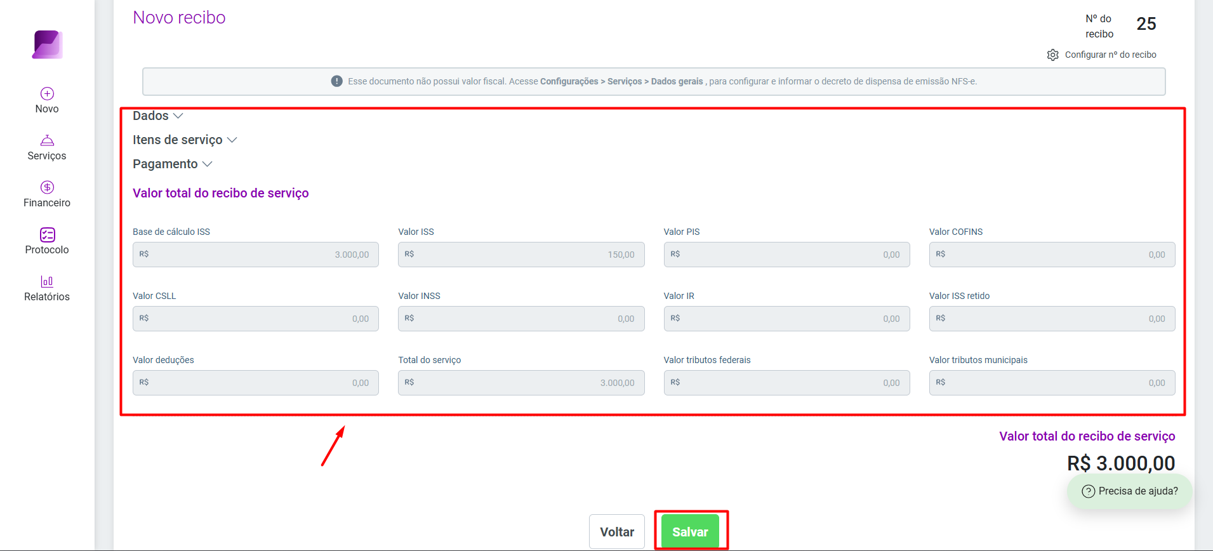Screen dimensions: 1213x551
Task: Click the Base de cálculo ISS field
Action: (256, 255)
